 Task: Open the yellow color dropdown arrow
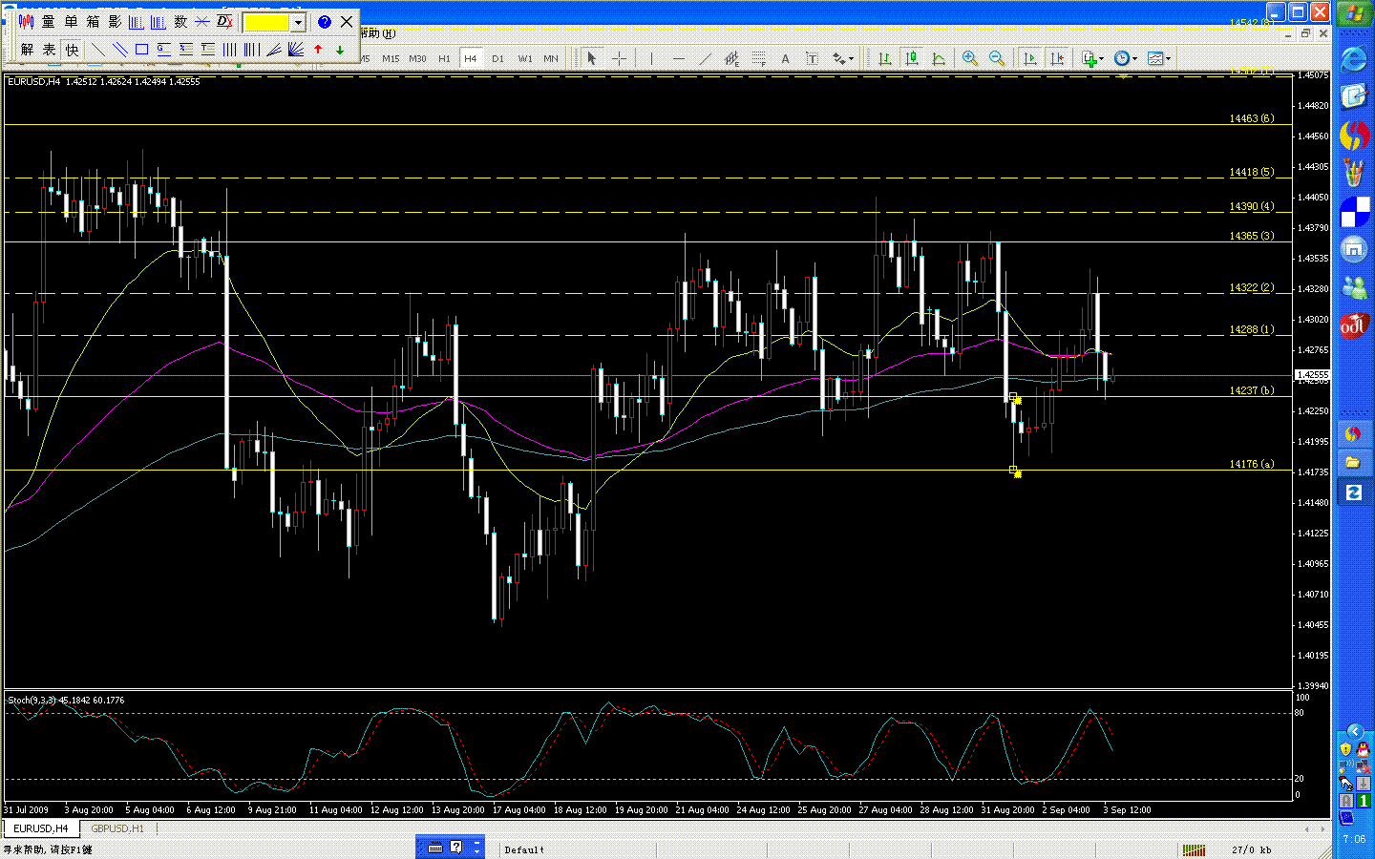[x=298, y=22]
